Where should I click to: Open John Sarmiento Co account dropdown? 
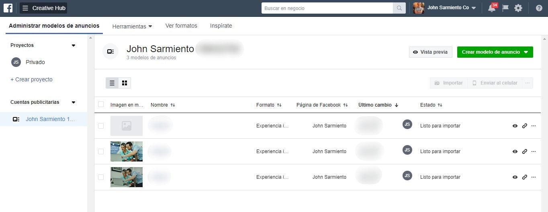(452, 8)
